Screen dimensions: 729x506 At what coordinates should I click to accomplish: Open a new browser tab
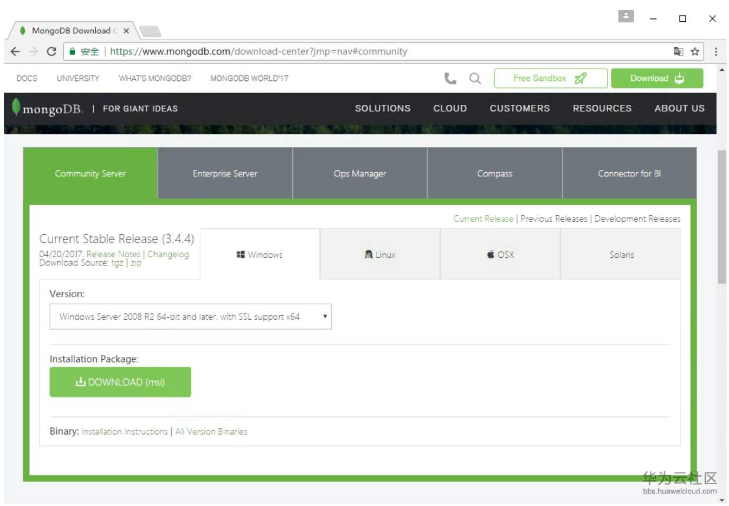coord(151,31)
